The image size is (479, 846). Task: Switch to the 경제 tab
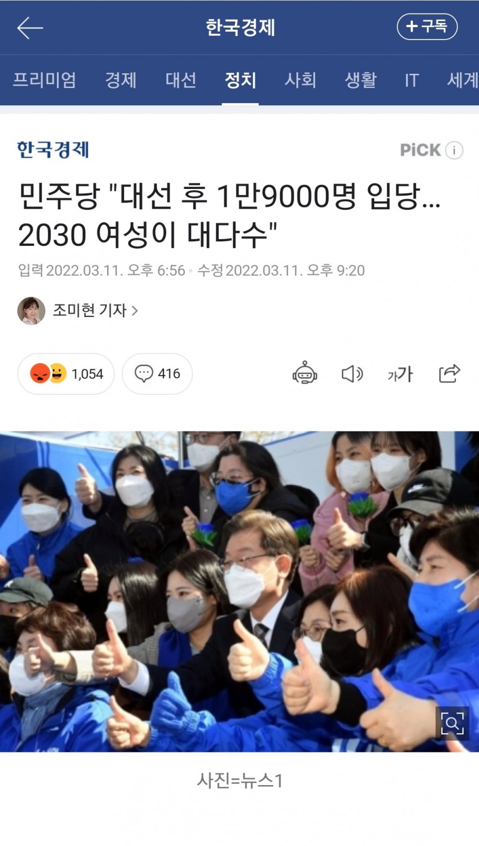(x=121, y=80)
